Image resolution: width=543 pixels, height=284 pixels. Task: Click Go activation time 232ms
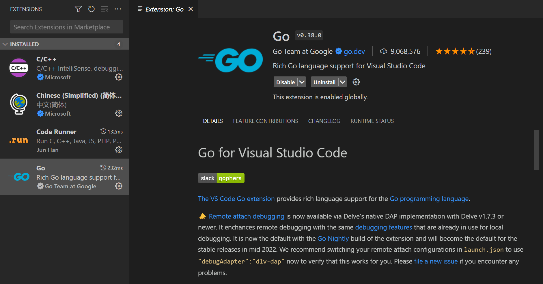point(111,168)
